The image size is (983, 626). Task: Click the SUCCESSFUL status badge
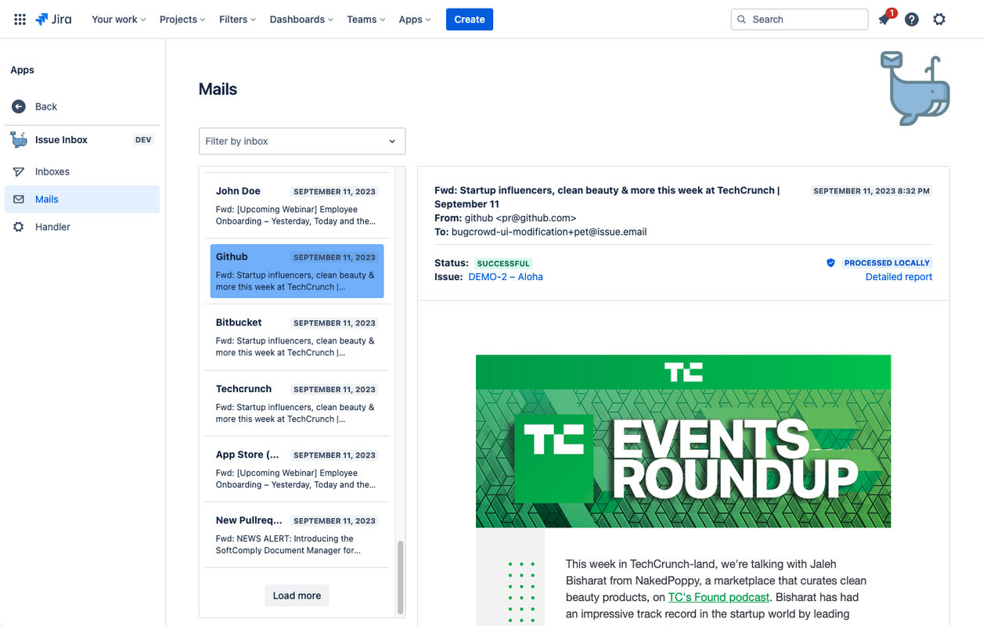coord(503,264)
